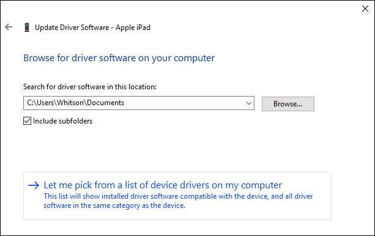The width and height of the screenshot is (375, 236).
Task: Close the Update Driver Software dialog
Action: click(x=365, y=9)
